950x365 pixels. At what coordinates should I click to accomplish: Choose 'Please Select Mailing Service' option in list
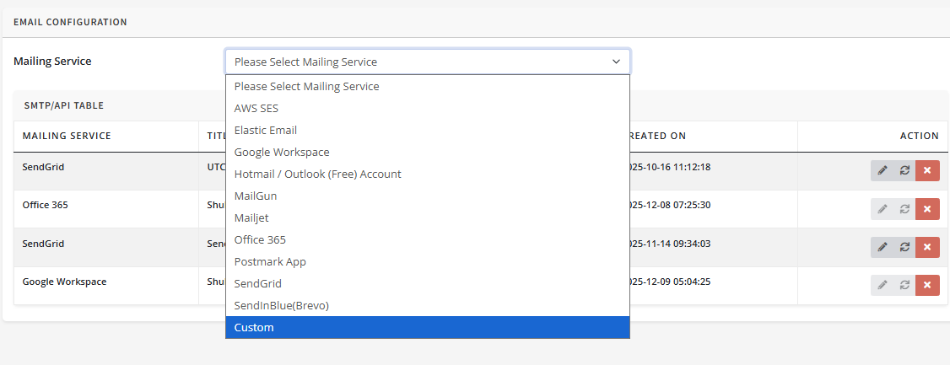click(x=428, y=87)
